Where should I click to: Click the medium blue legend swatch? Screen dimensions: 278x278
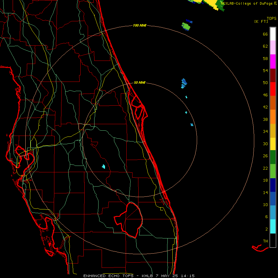(x=273, y=199)
